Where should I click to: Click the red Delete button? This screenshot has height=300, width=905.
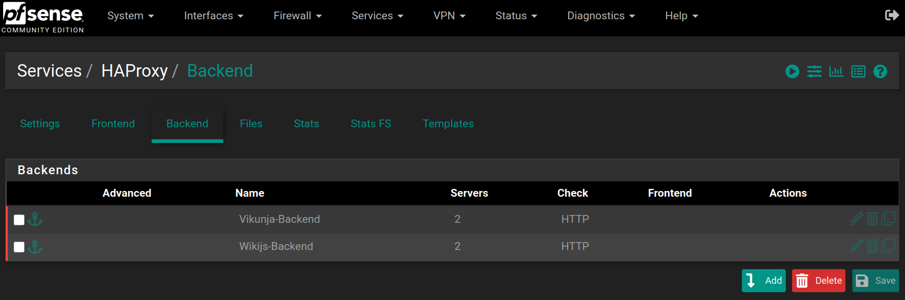click(819, 281)
